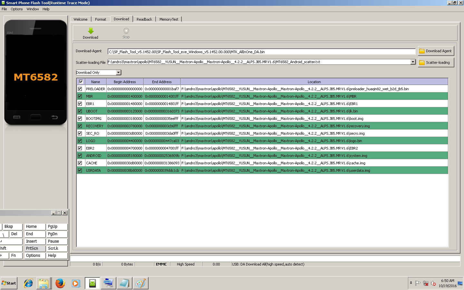This screenshot has height=290, width=464.
Task: Click the End Address column header
Action: tap(162, 82)
